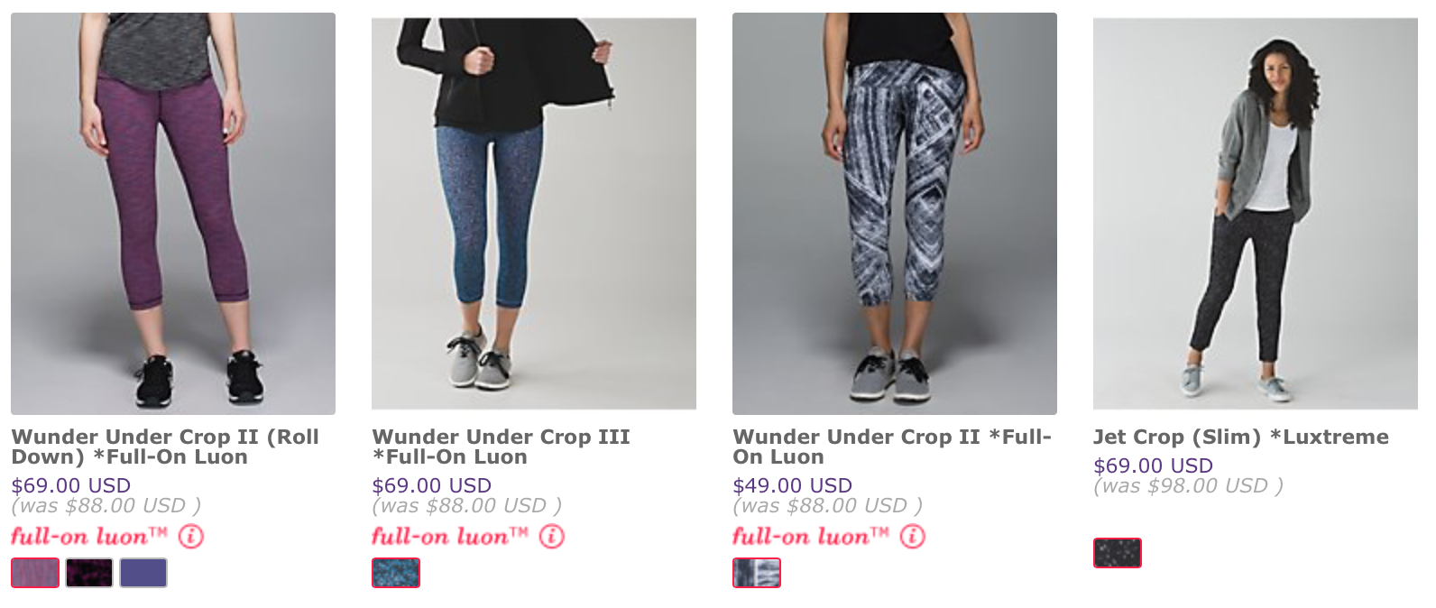Click info icon under Wunder Under Crop III

tap(551, 537)
